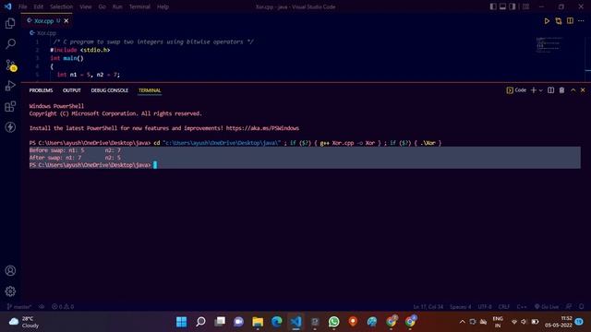Open the Extensions view

point(10,107)
